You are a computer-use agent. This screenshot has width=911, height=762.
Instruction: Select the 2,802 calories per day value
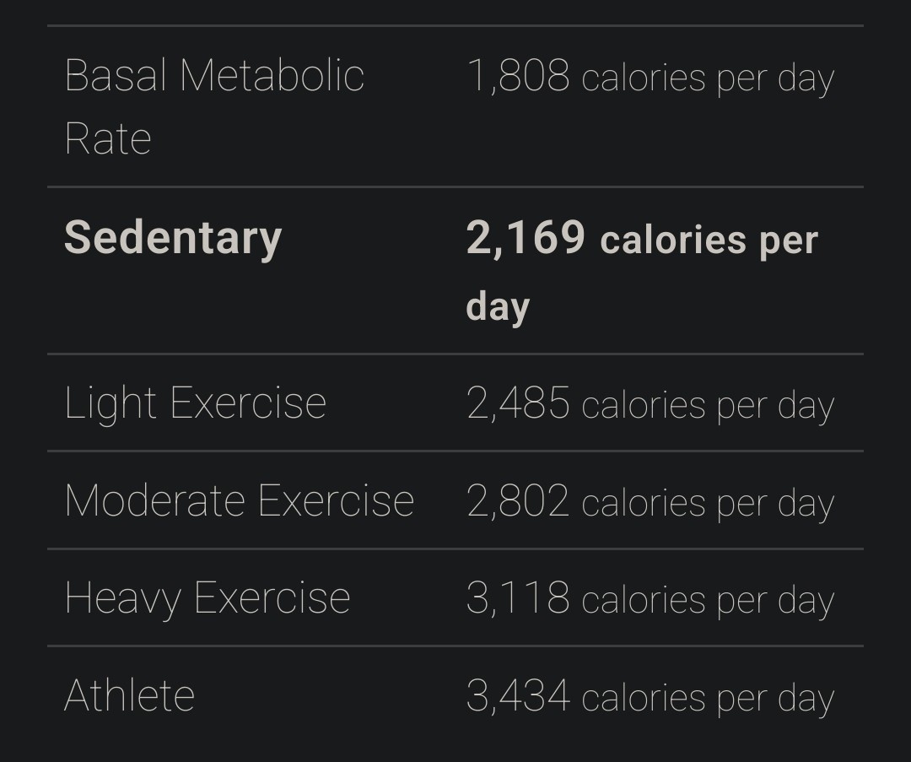pyautogui.click(x=650, y=502)
